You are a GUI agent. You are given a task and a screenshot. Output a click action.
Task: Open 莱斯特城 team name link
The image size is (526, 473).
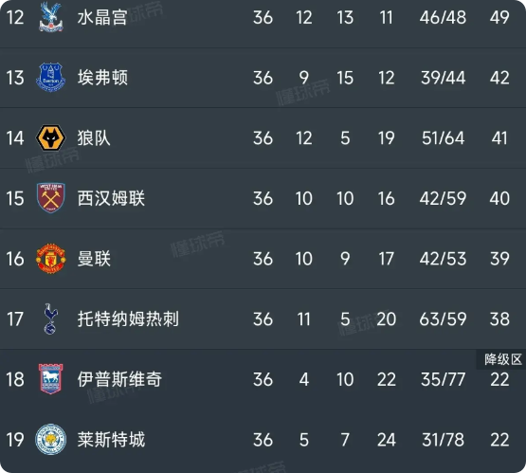tap(111, 440)
